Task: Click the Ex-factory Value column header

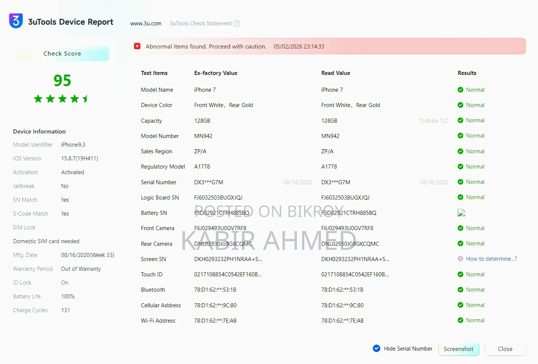Action: coord(216,73)
